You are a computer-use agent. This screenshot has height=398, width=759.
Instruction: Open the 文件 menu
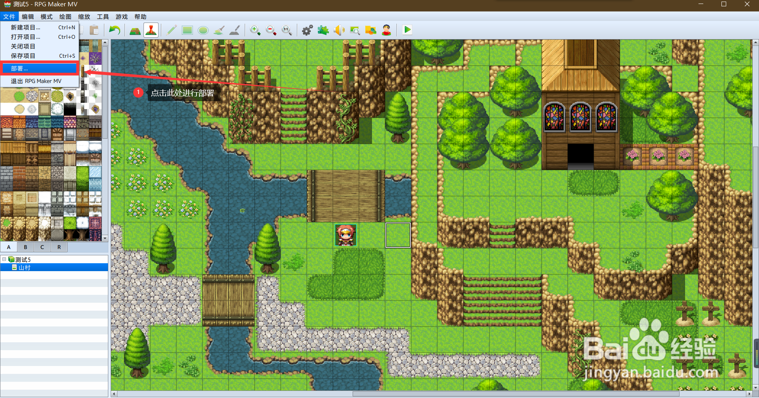coord(9,17)
